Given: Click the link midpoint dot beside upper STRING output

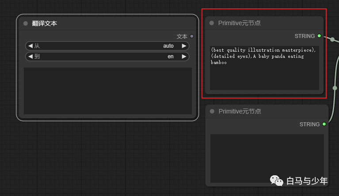Looking at the screenshot, I should click(332, 39).
